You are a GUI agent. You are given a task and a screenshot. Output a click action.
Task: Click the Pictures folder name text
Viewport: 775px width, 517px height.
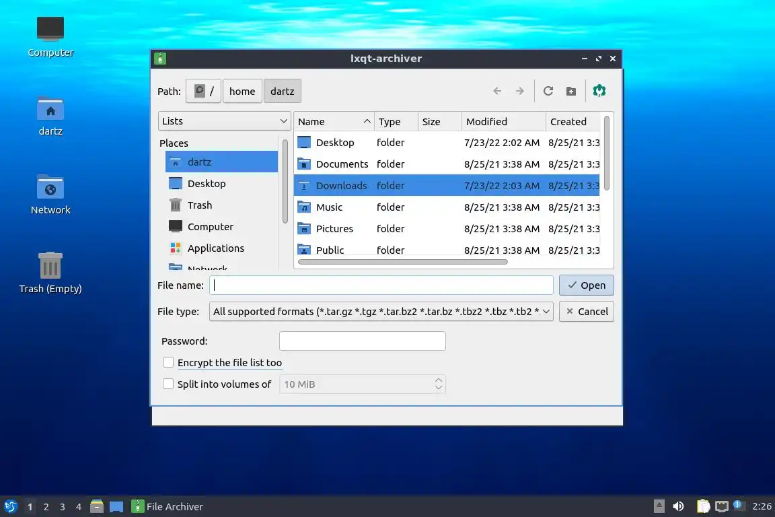tap(334, 229)
